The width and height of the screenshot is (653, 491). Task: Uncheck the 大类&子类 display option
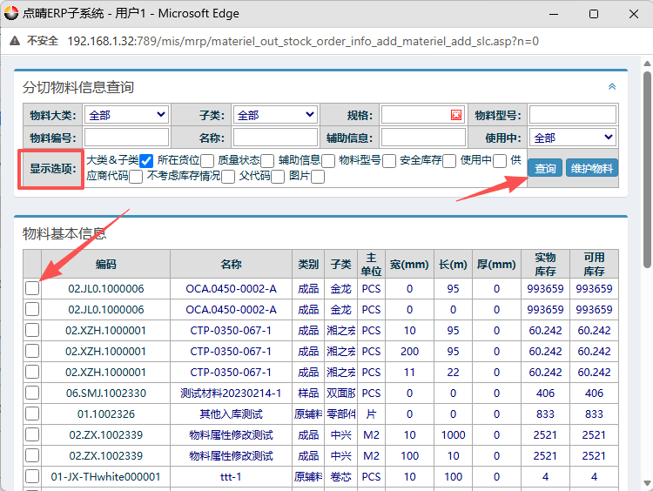click(x=146, y=161)
